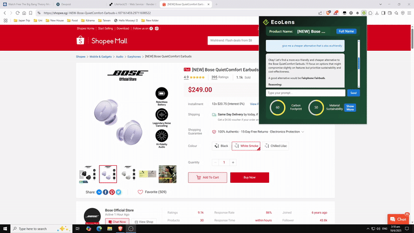The height and width of the screenshot is (233, 414).
Task: Open the browser extensions puzzle icon
Action: 371,13
